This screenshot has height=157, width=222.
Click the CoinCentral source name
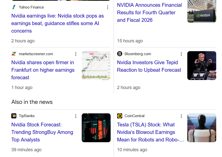134,116
